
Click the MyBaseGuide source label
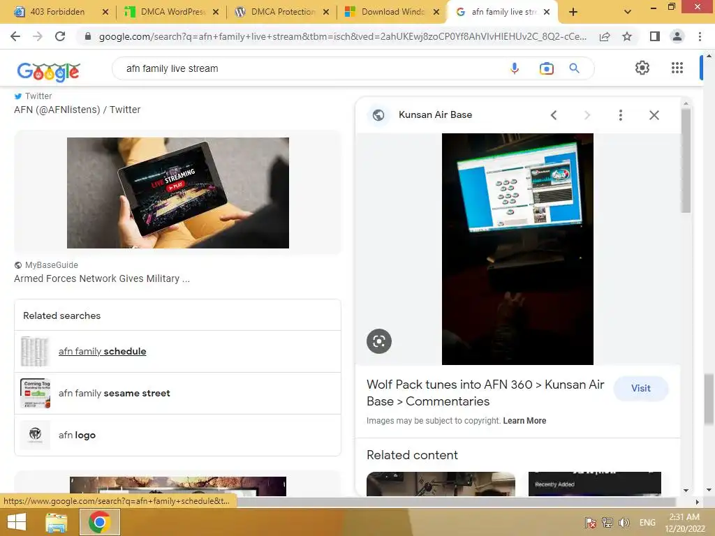pos(51,265)
